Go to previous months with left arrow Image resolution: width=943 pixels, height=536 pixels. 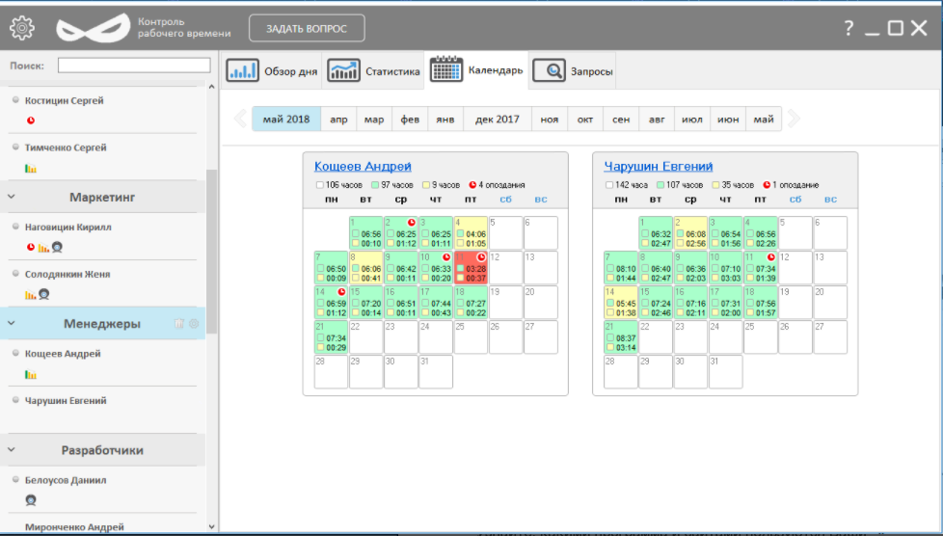coord(240,119)
